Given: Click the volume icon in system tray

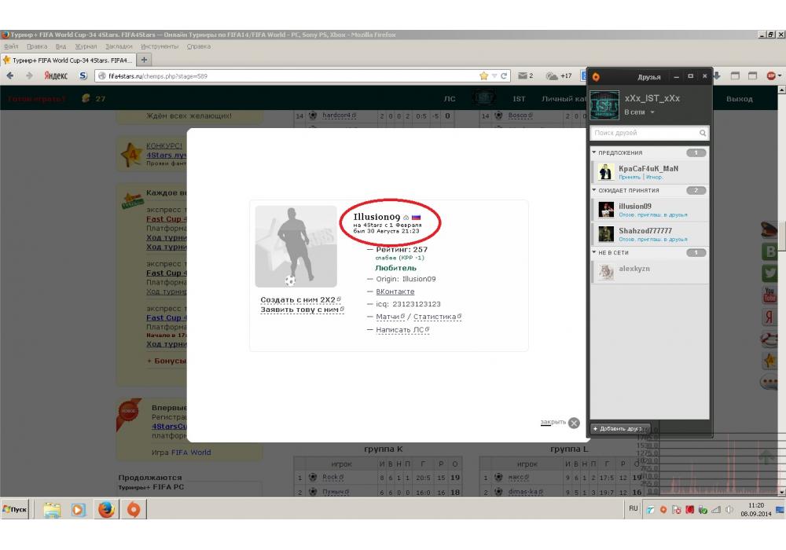Looking at the screenshot, I should (x=729, y=509).
